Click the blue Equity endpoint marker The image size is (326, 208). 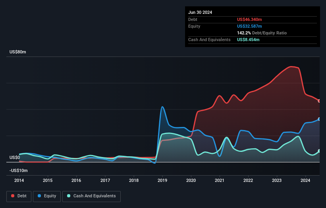tap(319, 119)
